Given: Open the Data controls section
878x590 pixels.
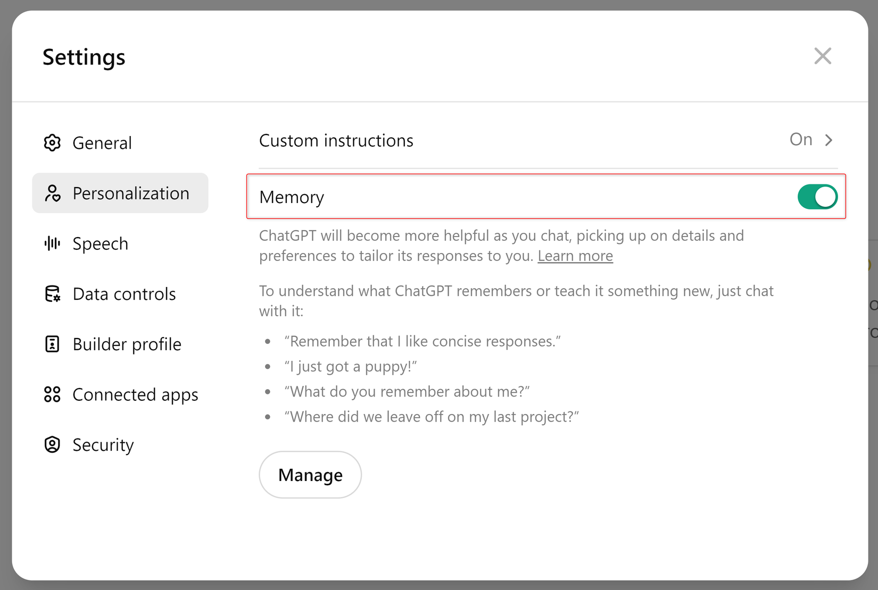Looking at the screenshot, I should coord(124,293).
